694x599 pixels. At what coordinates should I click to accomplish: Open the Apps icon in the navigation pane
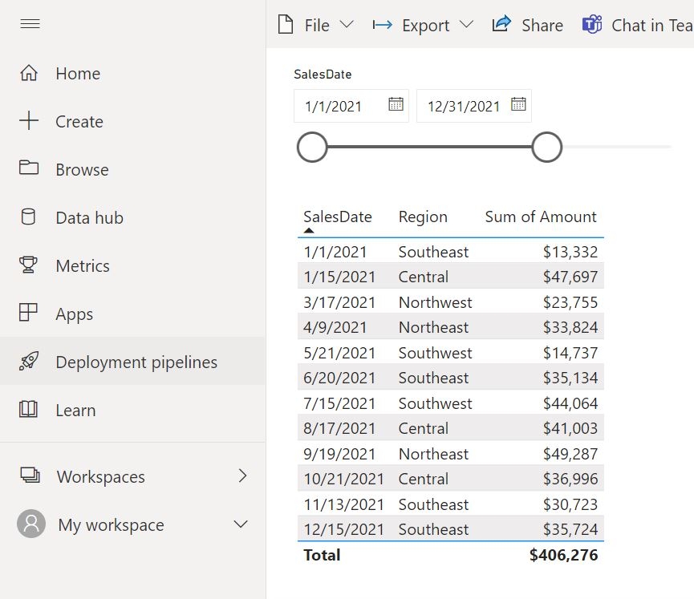click(30, 314)
